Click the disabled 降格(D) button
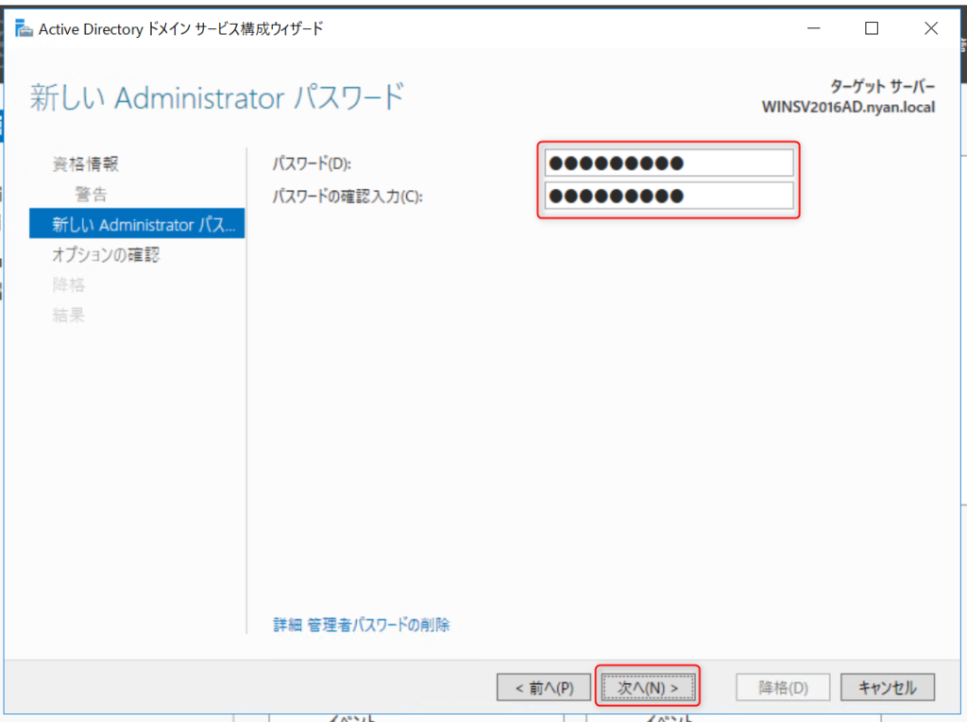 tap(783, 687)
